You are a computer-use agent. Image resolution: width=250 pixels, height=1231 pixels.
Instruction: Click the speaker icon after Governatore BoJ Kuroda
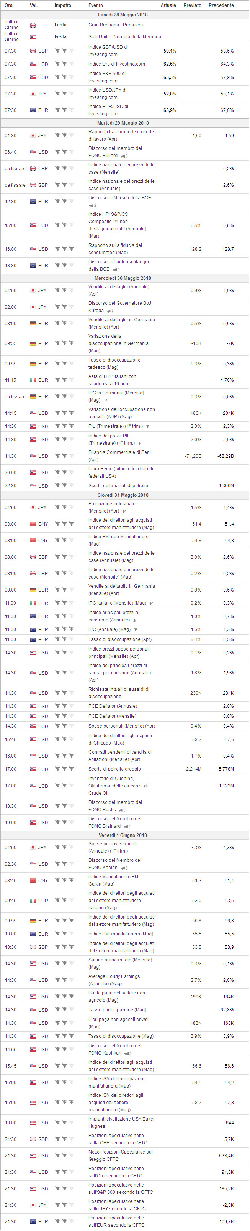click(x=110, y=311)
